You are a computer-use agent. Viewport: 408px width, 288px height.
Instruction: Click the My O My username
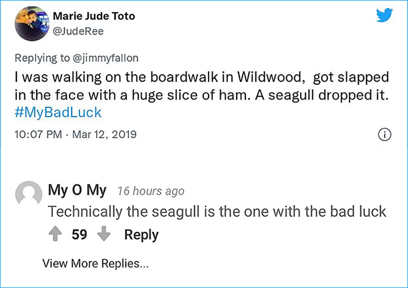click(x=77, y=190)
